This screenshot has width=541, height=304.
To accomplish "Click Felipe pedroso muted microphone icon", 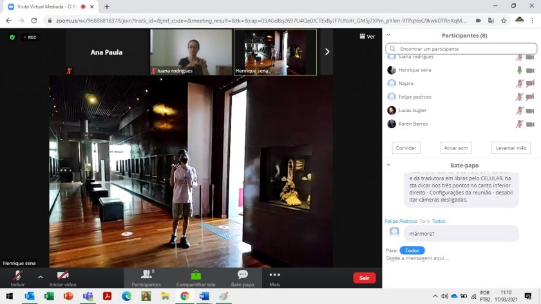I will point(519,97).
